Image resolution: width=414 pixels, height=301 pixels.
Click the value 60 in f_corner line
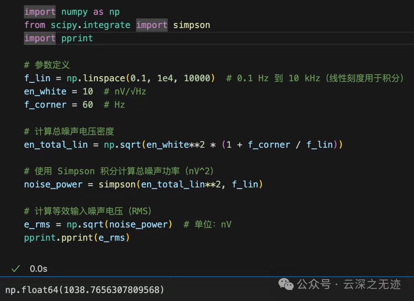point(88,105)
